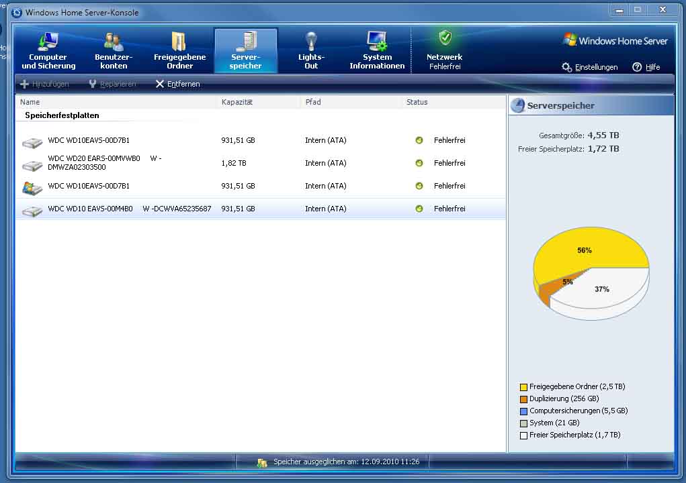Click the Gesamtgröße 4,55 TB value
This screenshot has height=483, width=686.
(603, 135)
